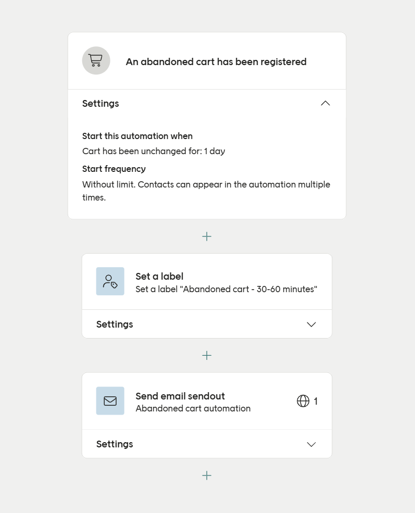Viewport: 415px width, 513px height.
Task: Click the globe language icon
Action: (x=303, y=401)
